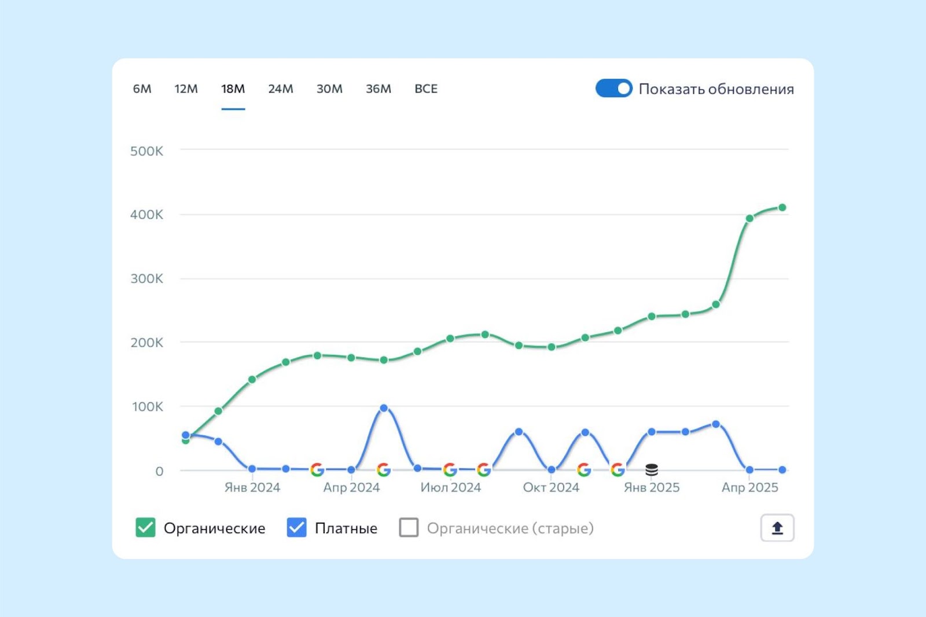The height and width of the screenshot is (617, 926).
Task: Click the blue paid traffic peak near 100K
Action: tap(383, 408)
